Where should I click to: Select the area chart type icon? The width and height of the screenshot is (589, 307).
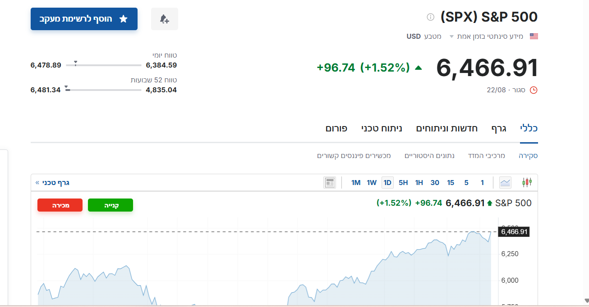(x=506, y=182)
